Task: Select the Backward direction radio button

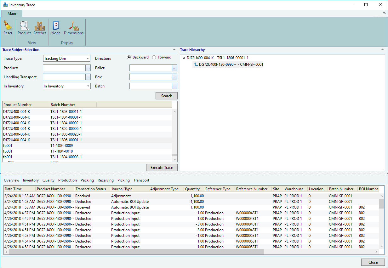Action: pyautogui.click(x=129, y=57)
